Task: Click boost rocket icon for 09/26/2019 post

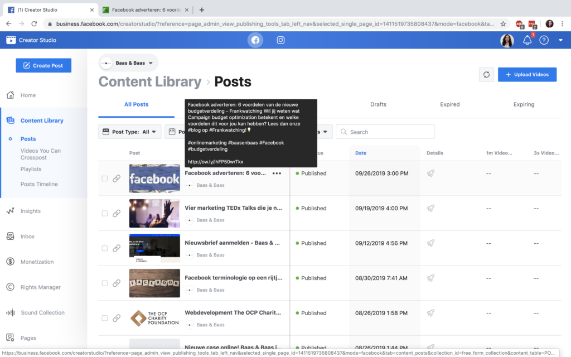Action: point(430,173)
